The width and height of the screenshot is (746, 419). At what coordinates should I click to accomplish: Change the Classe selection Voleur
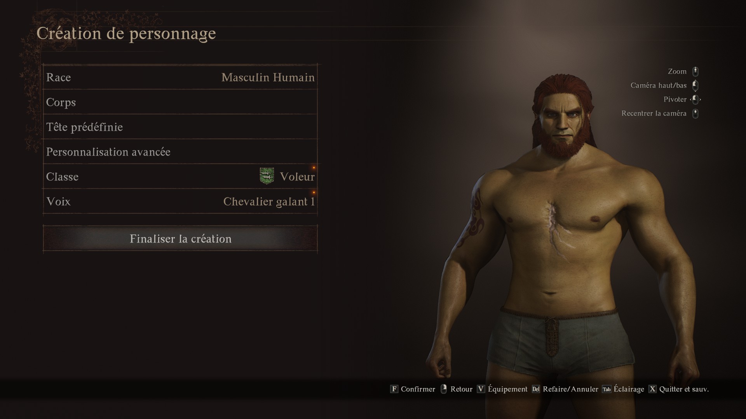click(x=180, y=177)
